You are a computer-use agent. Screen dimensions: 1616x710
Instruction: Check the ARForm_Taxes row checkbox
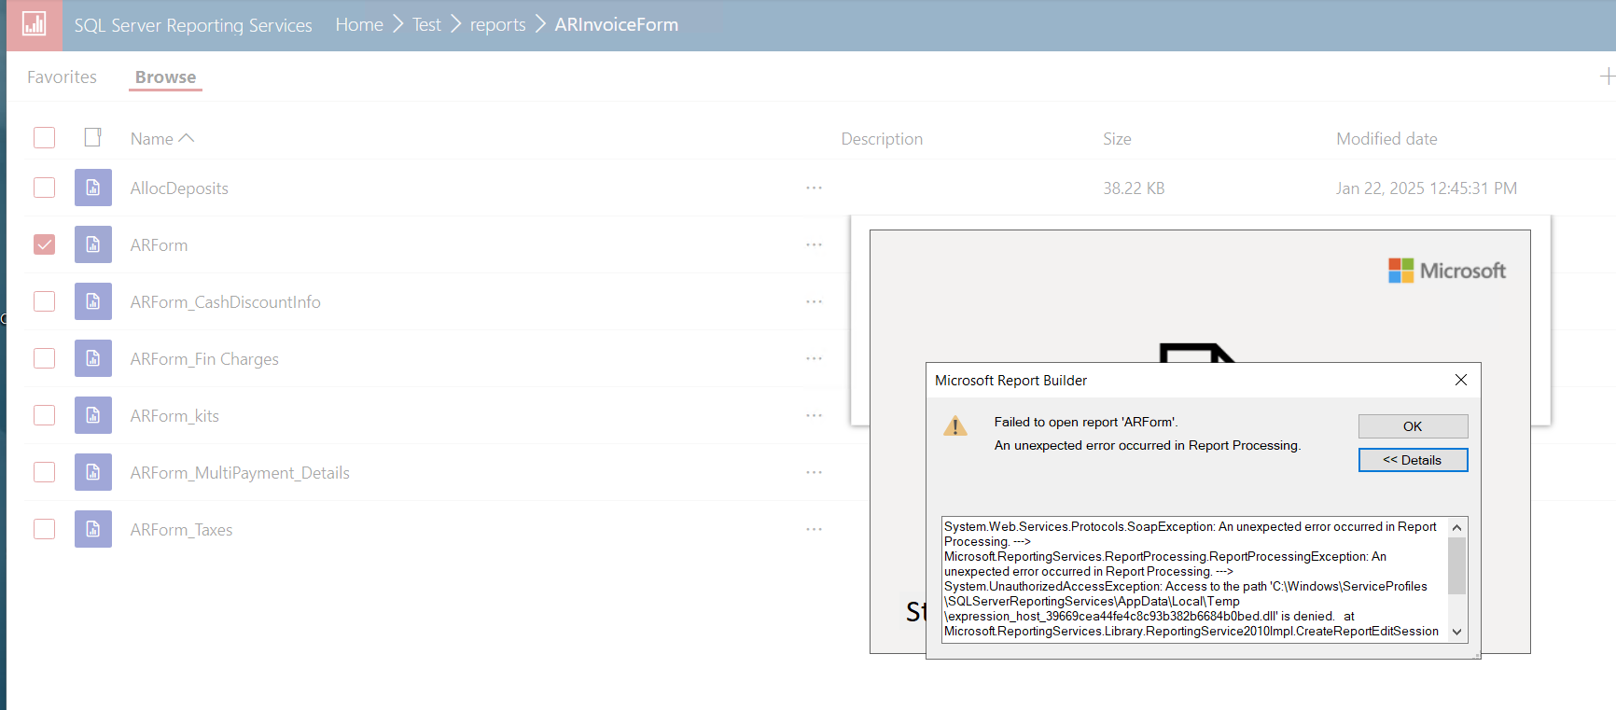(x=44, y=529)
